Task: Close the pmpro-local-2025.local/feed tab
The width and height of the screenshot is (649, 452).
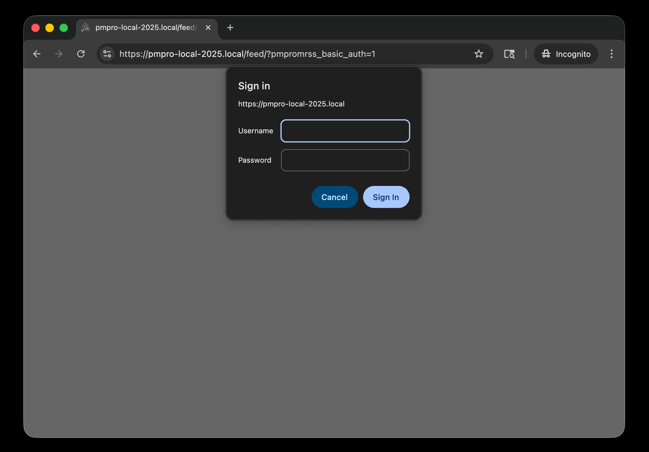Action: [x=208, y=28]
